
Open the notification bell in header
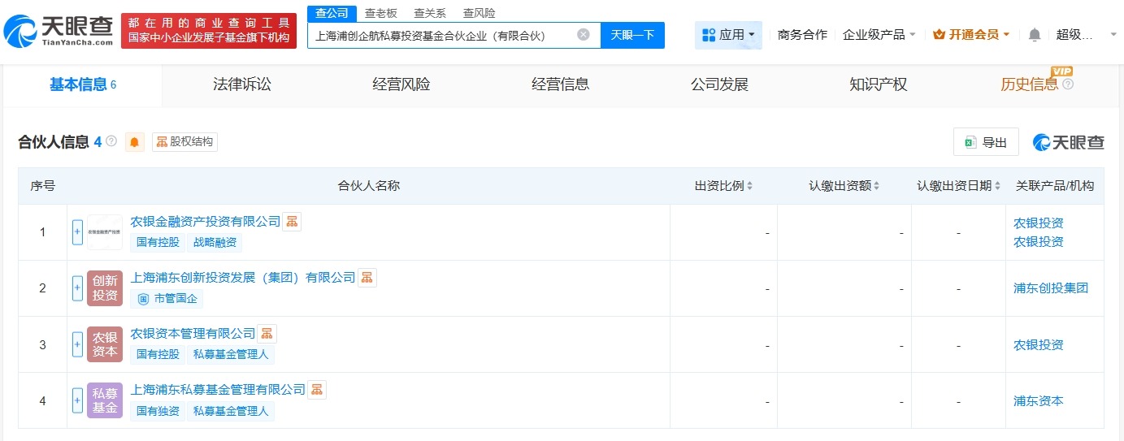point(1034,35)
